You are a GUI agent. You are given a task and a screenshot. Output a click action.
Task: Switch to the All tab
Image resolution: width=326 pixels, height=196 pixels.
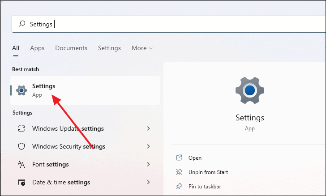(16, 48)
